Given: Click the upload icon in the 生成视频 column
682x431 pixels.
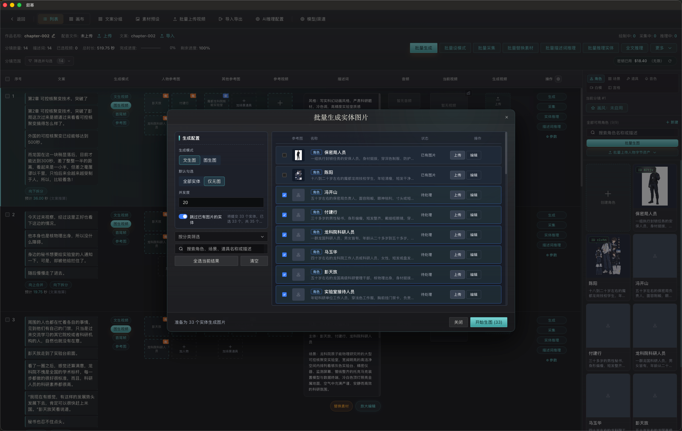Looking at the screenshot, I should (x=498, y=99).
